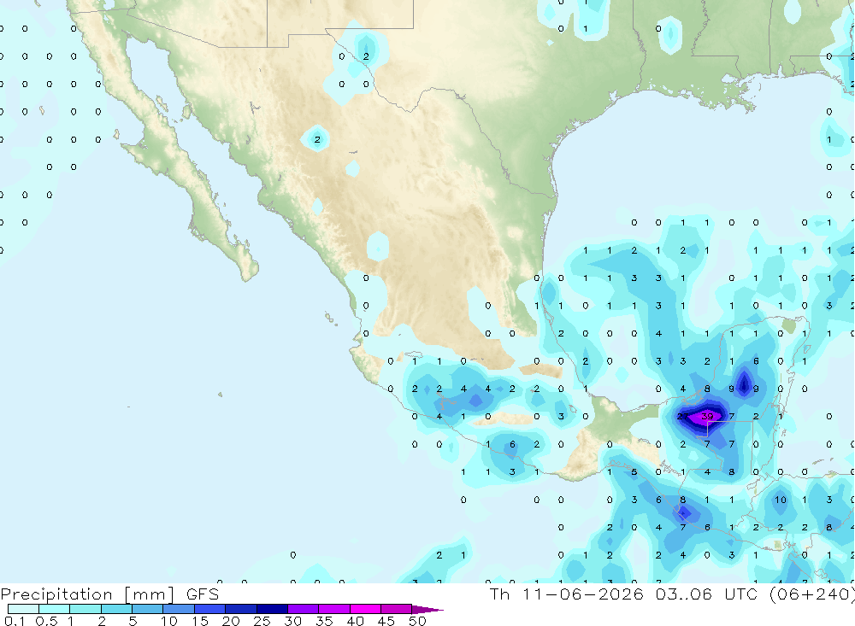Click the arrow tip beyond 50 on legend
The image size is (855, 626).
[428, 610]
